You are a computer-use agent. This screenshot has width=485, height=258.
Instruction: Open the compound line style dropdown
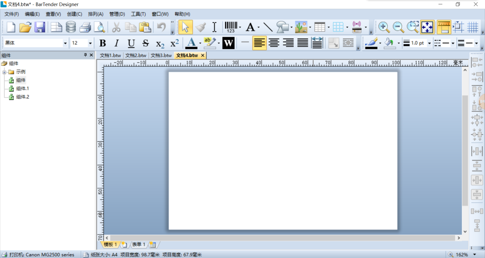point(476,43)
